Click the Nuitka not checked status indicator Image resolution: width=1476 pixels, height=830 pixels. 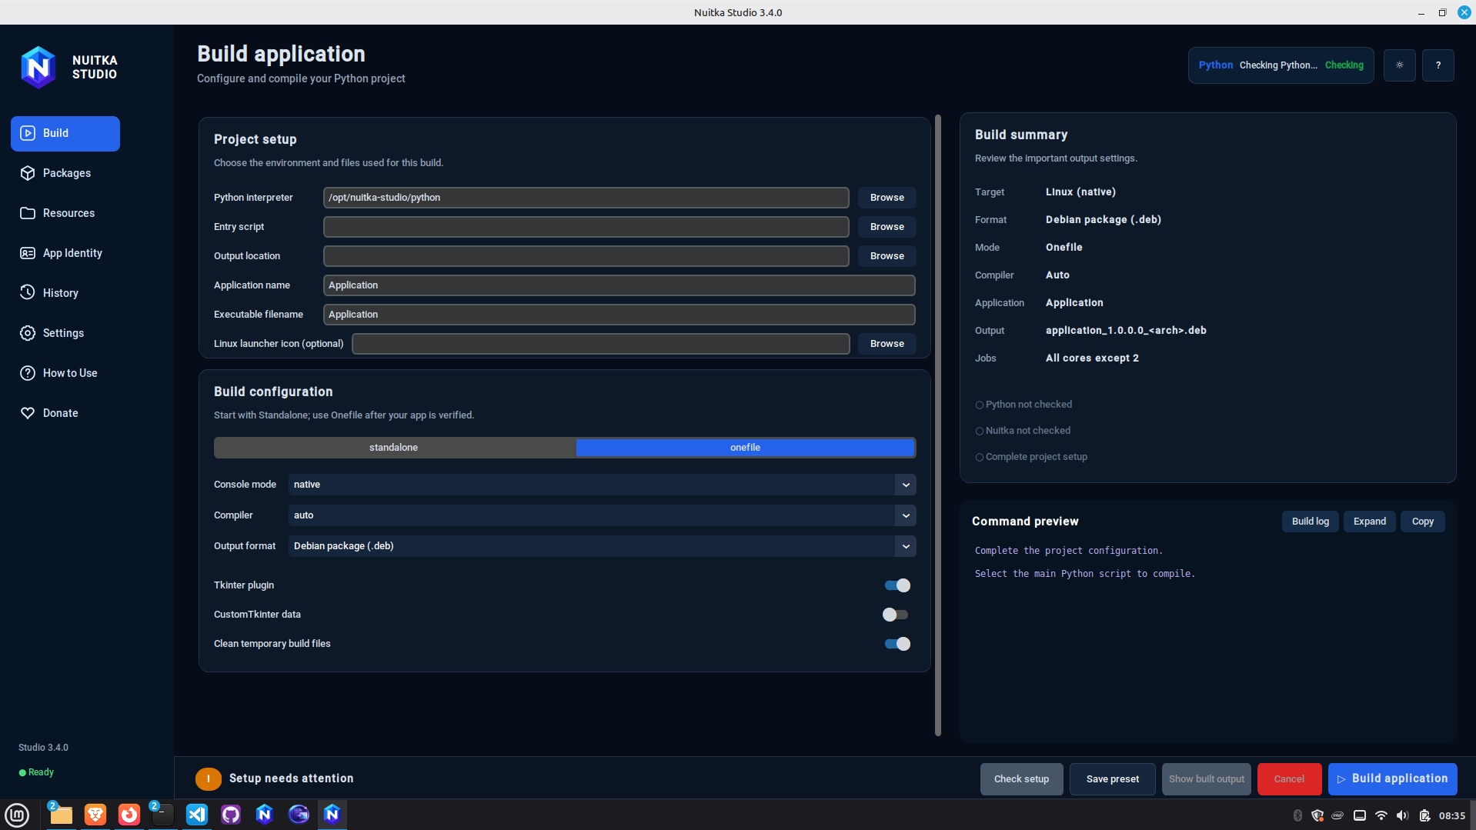coord(1023,431)
